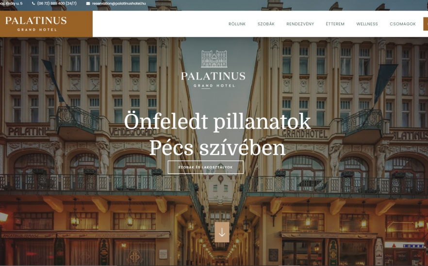Open the Szobák menu item
The height and width of the screenshot is (266, 428).
coord(266,24)
